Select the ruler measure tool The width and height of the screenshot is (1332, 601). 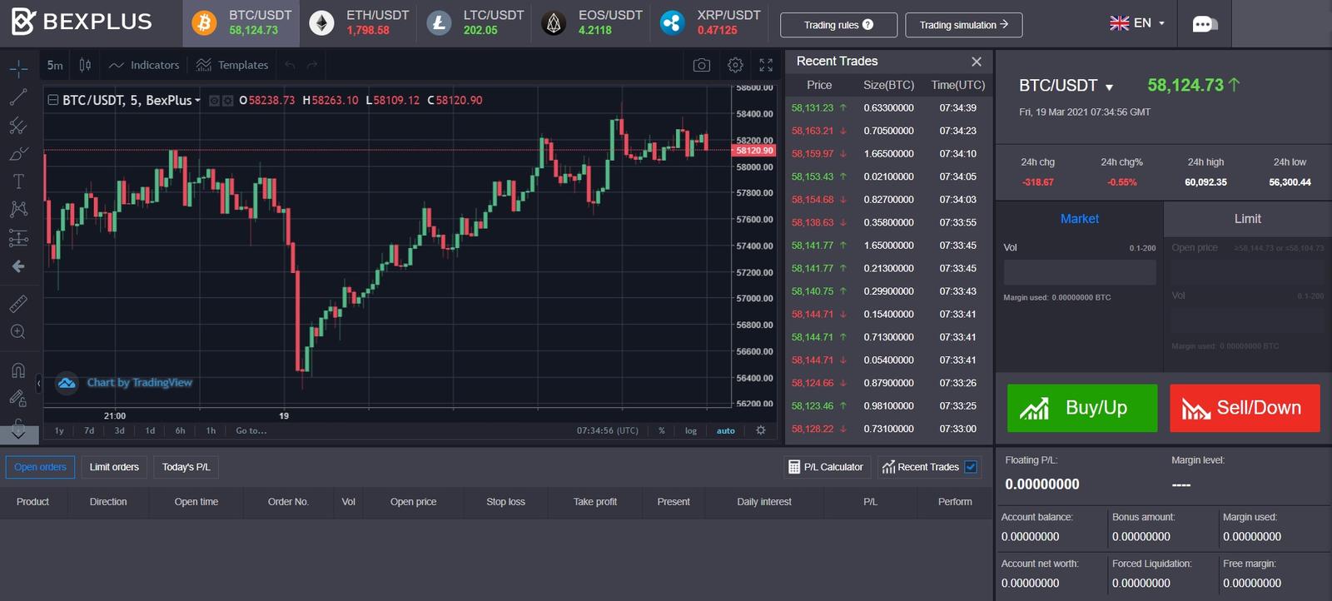click(x=18, y=304)
